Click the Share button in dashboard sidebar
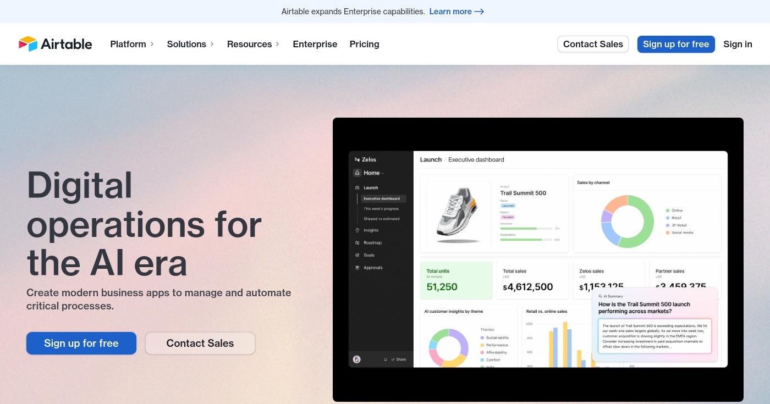The image size is (770, 404). click(x=399, y=359)
